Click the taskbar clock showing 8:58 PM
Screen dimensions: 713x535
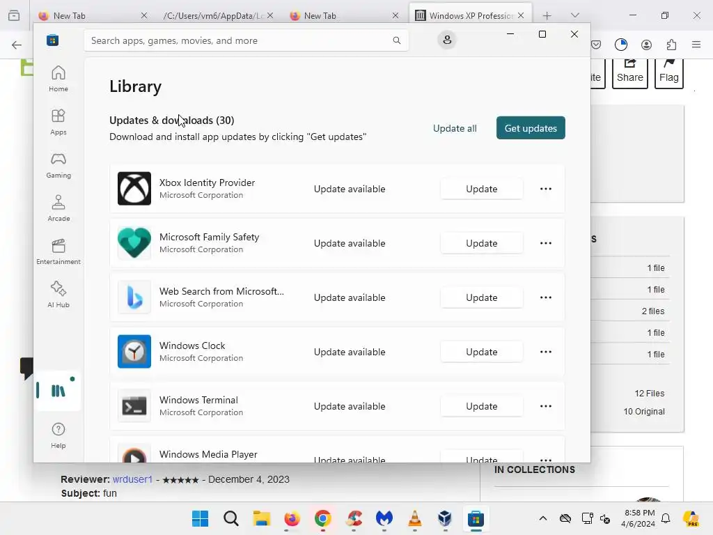[x=638, y=518]
